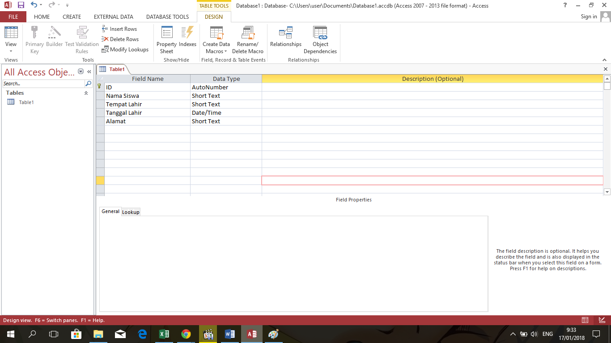Switch to the Lookup properties tab
This screenshot has width=611, height=343.
tap(131, 212)
